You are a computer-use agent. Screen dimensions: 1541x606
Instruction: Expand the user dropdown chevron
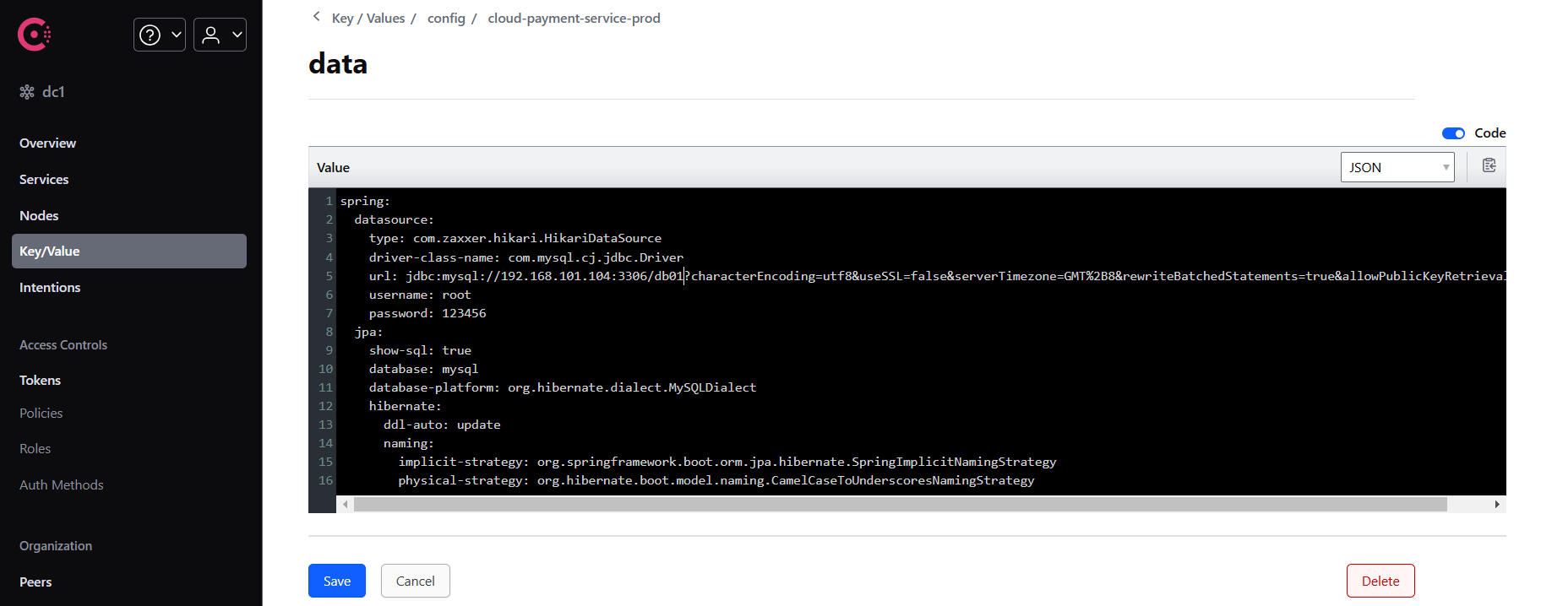(x=237, y=35)
